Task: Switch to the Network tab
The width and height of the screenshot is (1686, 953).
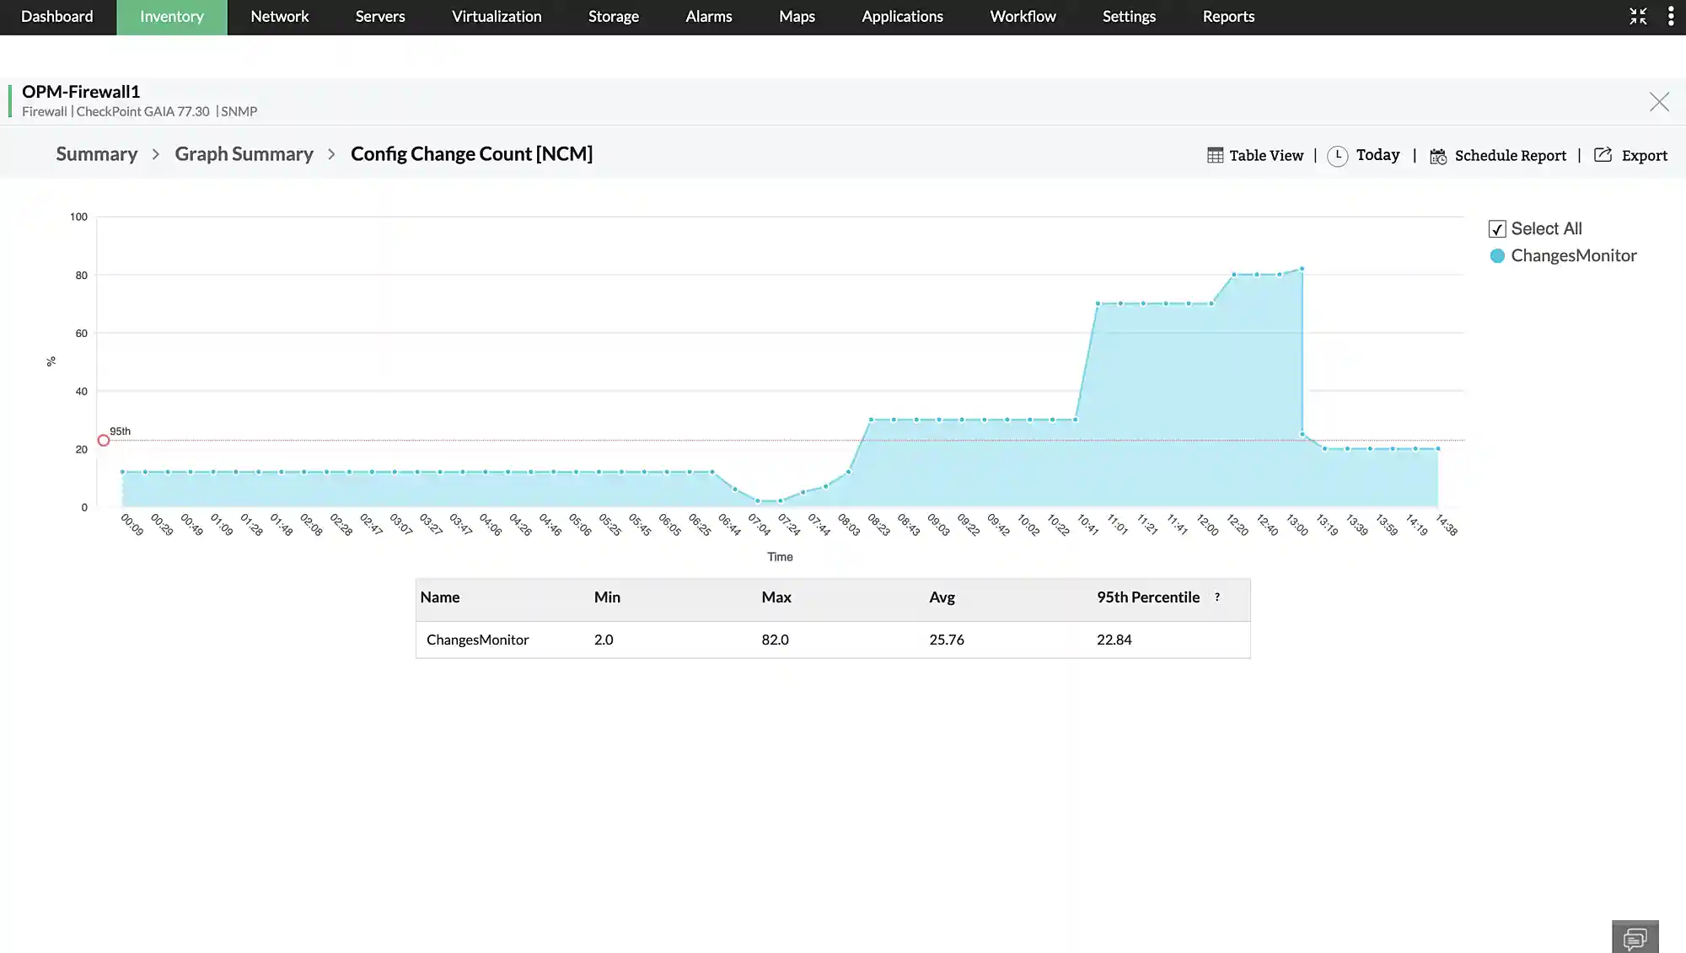Action: pyautogui.click(x=279, y=17)
